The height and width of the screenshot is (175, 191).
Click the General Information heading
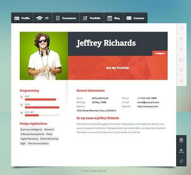(x=91, y=91)
